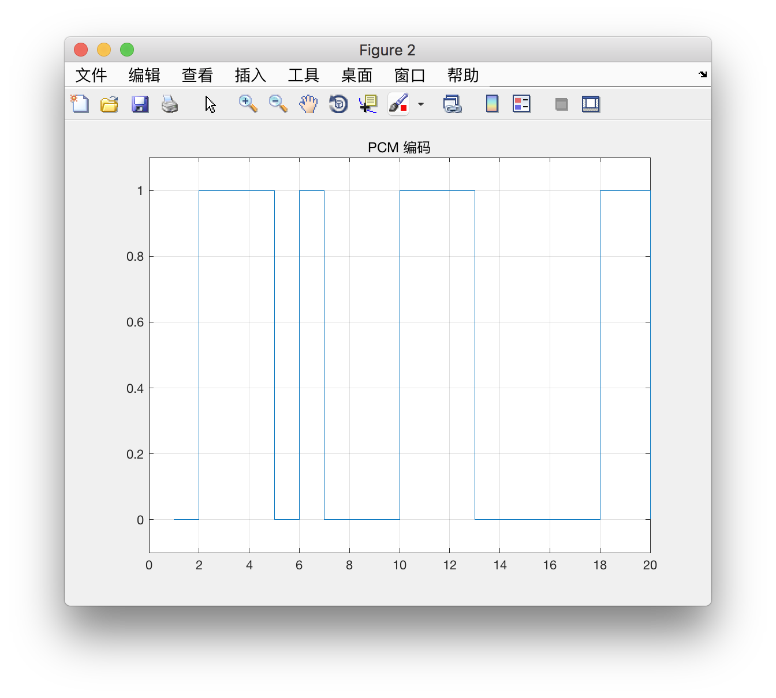Enable the Rotate 3D tool
Viewport: 776px width, 698px height.
tap(338, 104)
